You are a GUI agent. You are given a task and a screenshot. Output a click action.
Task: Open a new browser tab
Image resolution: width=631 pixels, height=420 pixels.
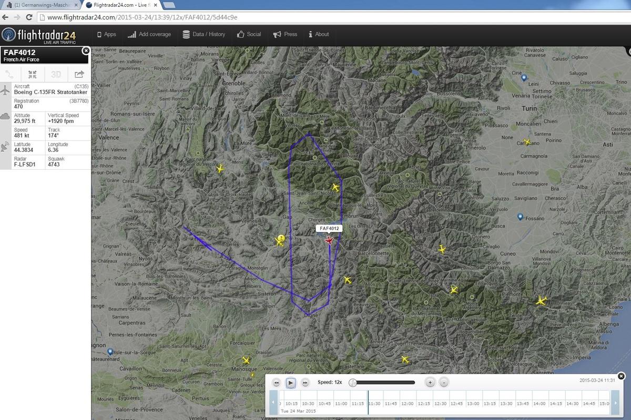pyautogui.click(x=169, y=5)
